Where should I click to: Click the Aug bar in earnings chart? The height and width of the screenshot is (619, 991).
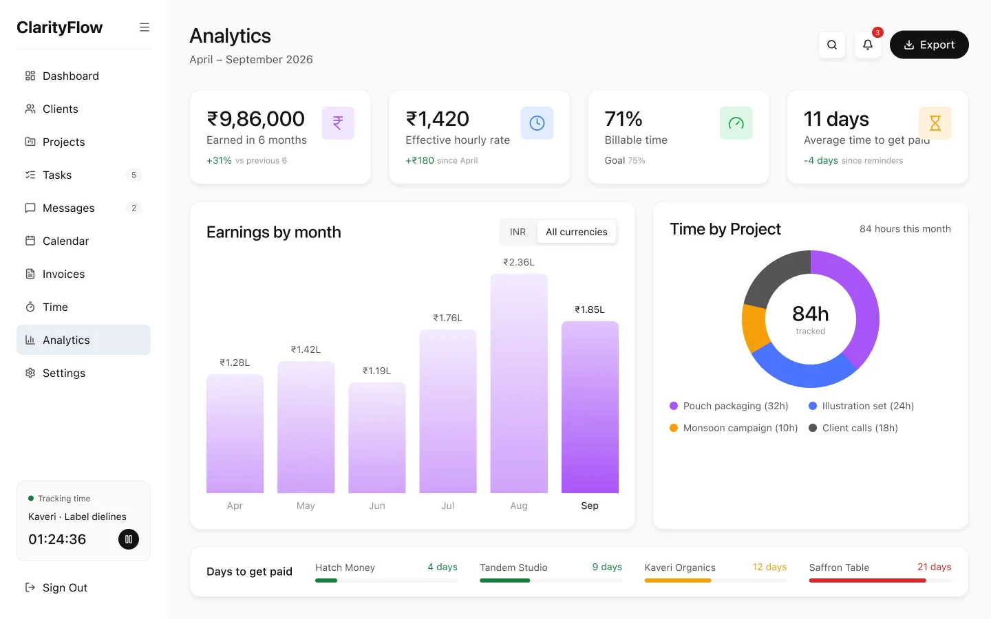pyautogui.click(x=519, y=383)
